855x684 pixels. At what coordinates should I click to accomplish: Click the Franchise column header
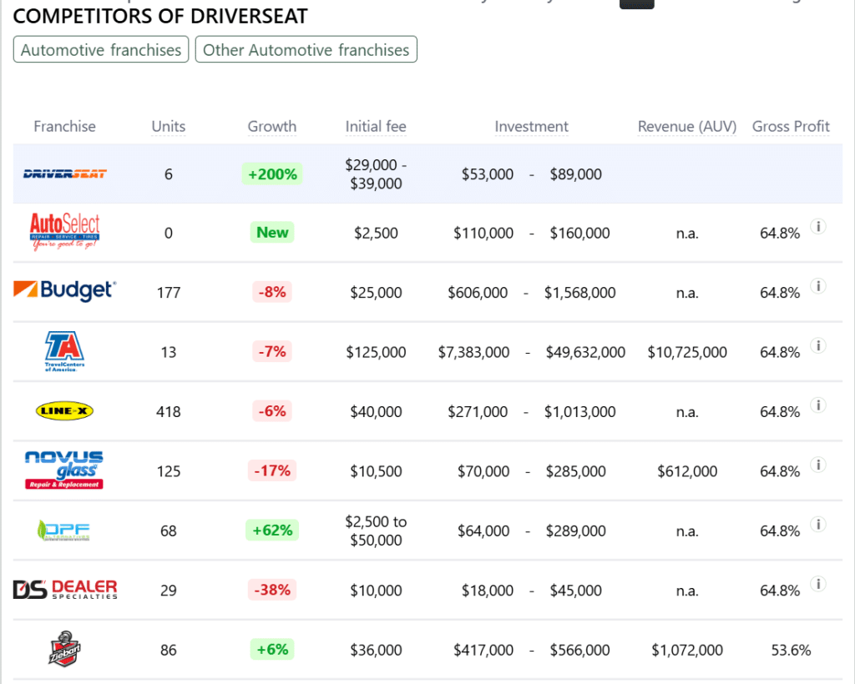pyautogui.click(x=64, y=126)
